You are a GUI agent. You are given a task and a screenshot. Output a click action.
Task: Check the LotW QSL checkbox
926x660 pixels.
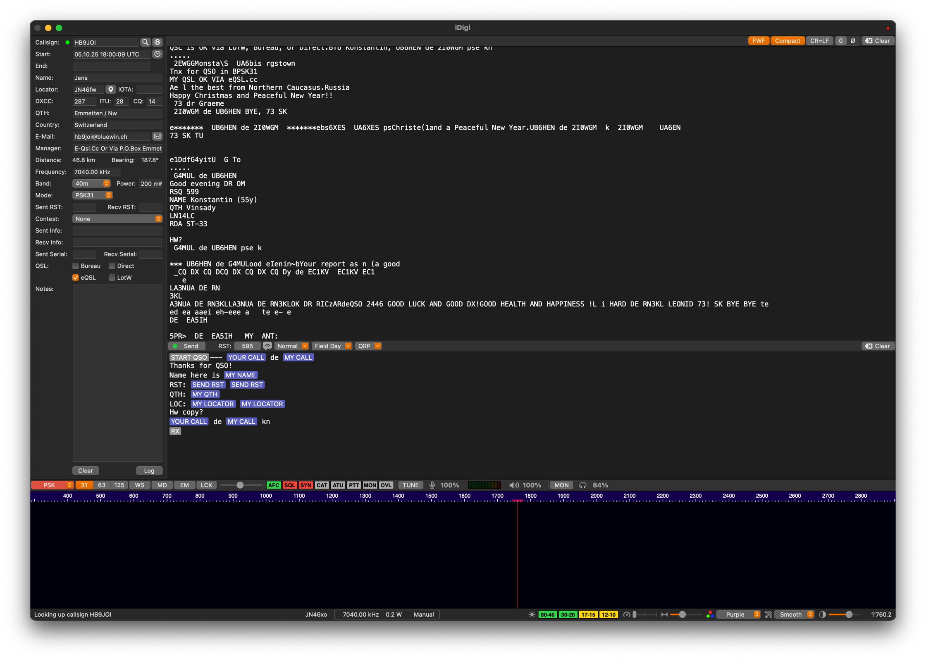(x=112, y=278)
